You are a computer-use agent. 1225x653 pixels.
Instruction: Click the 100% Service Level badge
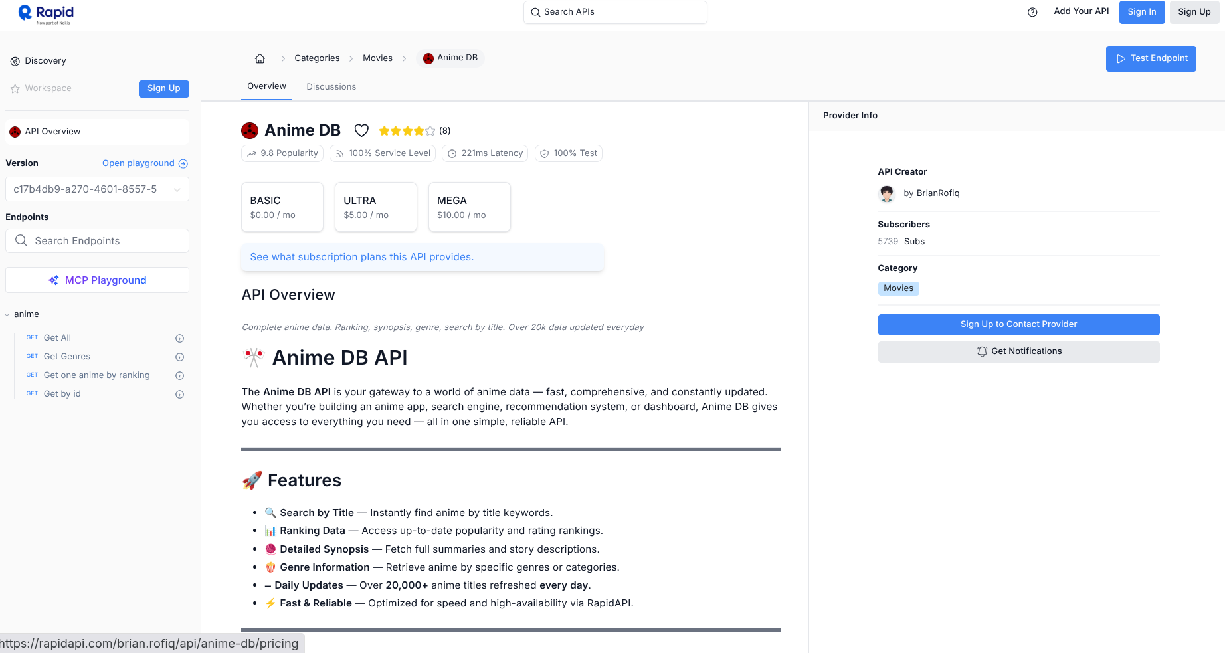coord(383,153)
